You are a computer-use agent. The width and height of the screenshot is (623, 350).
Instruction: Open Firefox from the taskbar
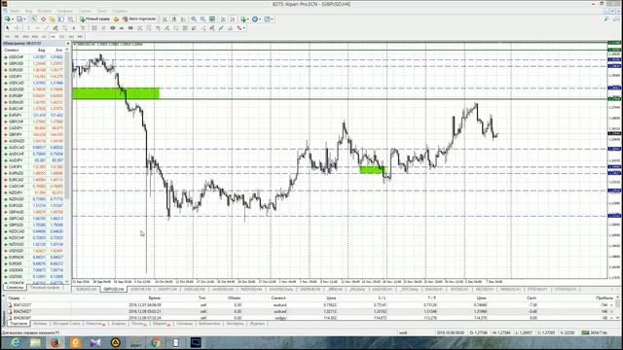[x=55, y=342]
